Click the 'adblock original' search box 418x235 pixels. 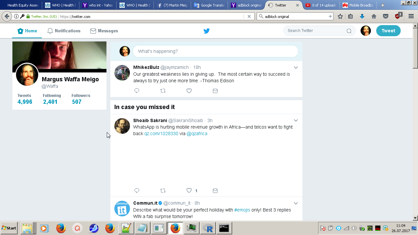pos(296,16)
